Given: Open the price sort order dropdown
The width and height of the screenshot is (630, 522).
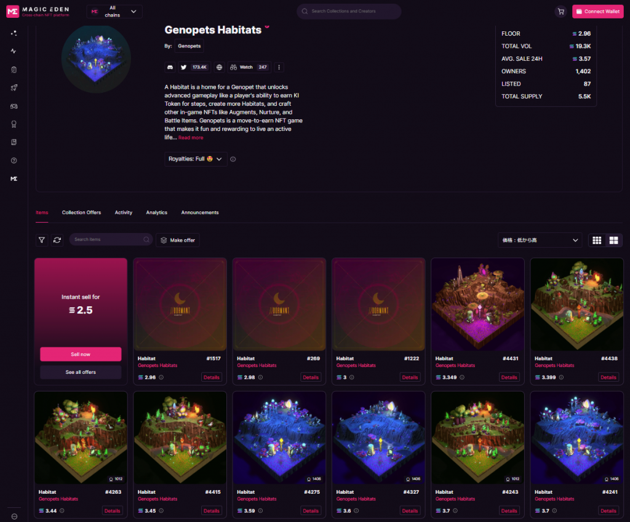Looking at the screenshot, I should [x=540, y=240].
